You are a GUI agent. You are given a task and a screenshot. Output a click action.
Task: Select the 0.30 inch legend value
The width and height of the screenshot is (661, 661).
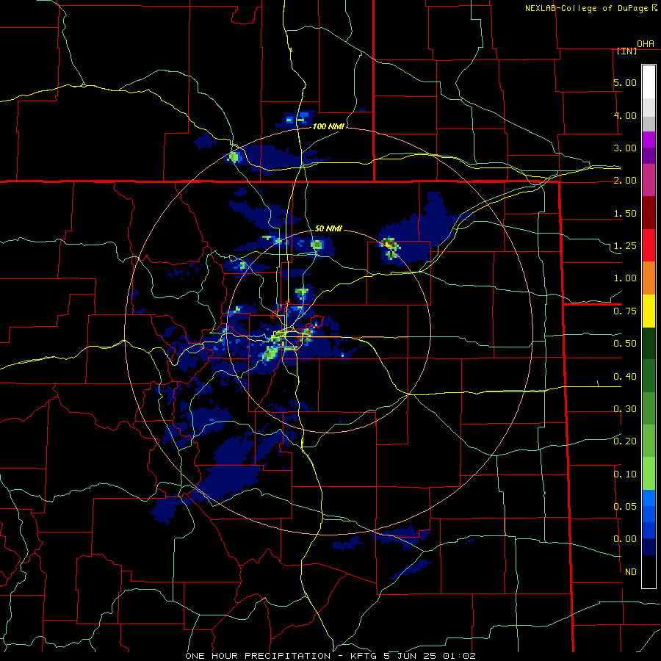[x=625, y=409]
